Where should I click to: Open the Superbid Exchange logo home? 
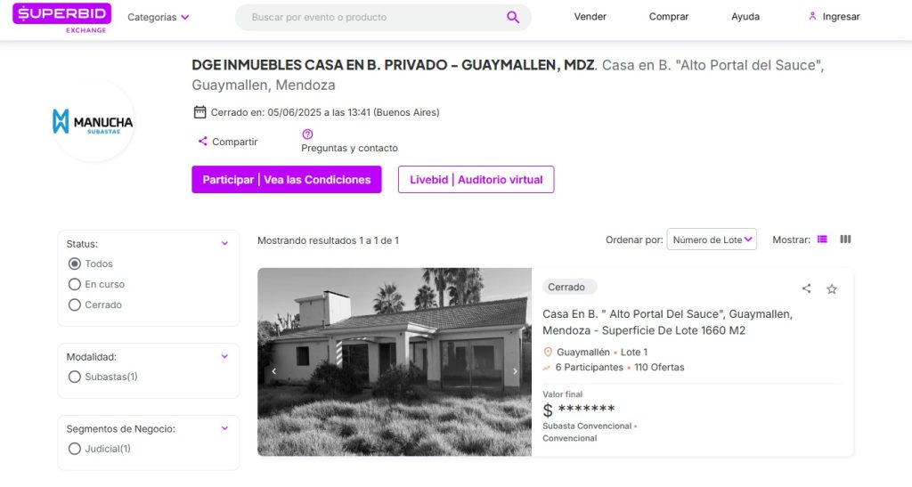(61, 19)
